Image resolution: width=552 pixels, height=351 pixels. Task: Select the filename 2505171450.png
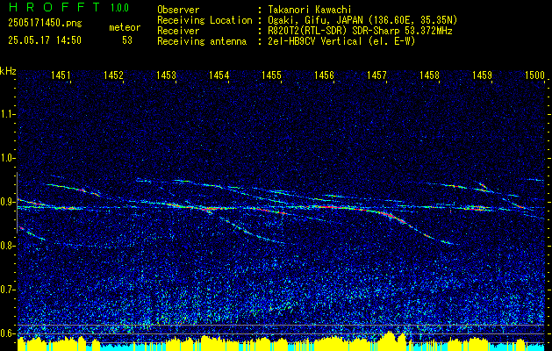(45, 24)
